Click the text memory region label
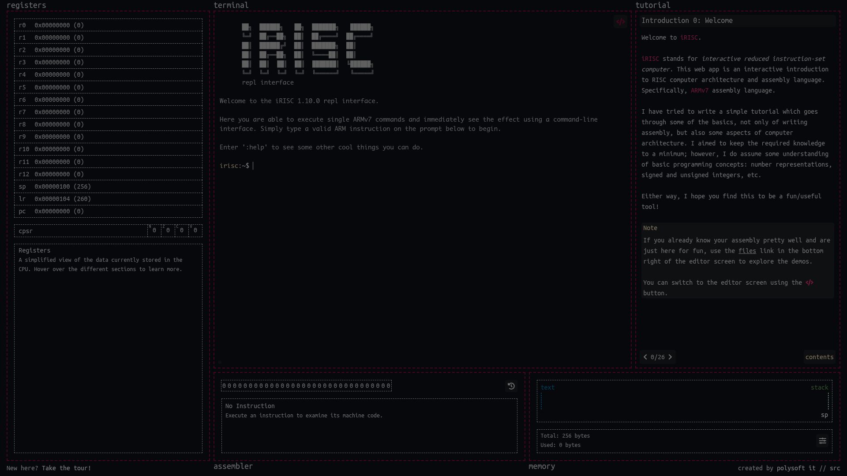 pos(547,387)
